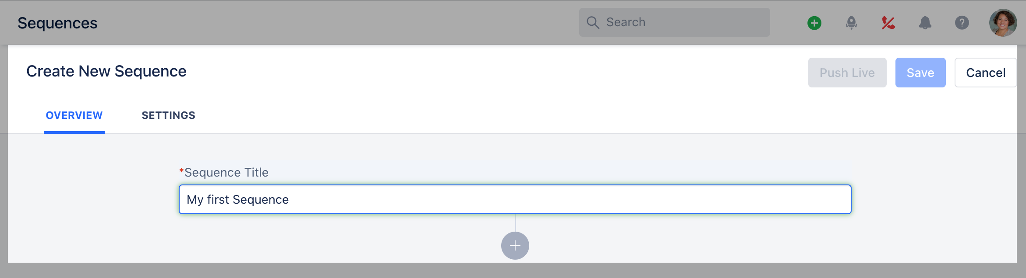This screenshot has width=1026, height=278.
Task: Open the user profile avatar
Action: (1003, 23)
